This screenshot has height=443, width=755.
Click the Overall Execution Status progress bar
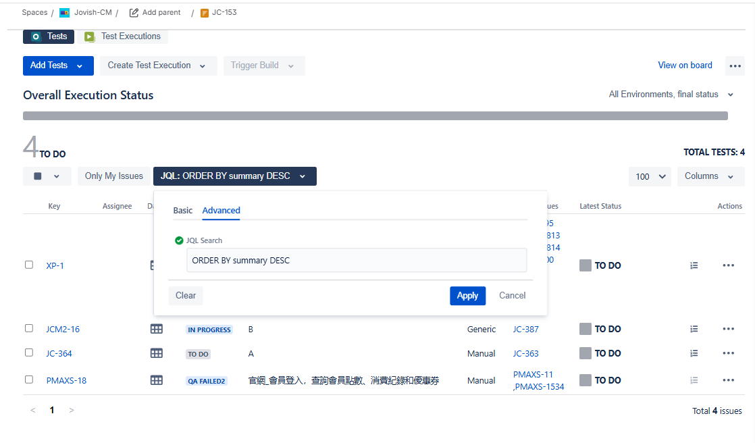[x=375, y=116]
